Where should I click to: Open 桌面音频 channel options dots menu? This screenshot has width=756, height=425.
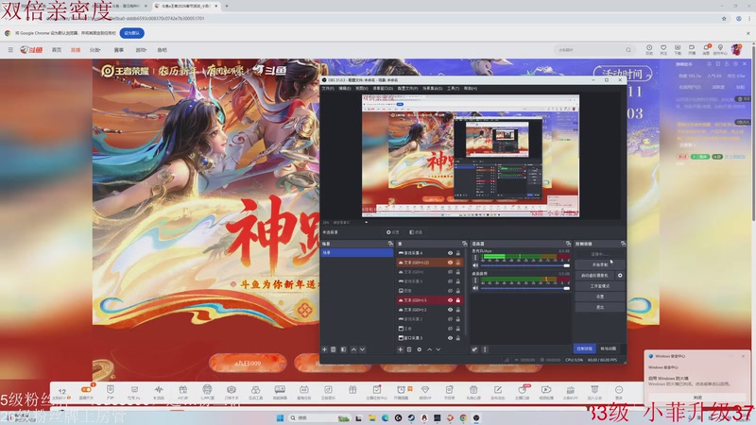coord(475,280)
